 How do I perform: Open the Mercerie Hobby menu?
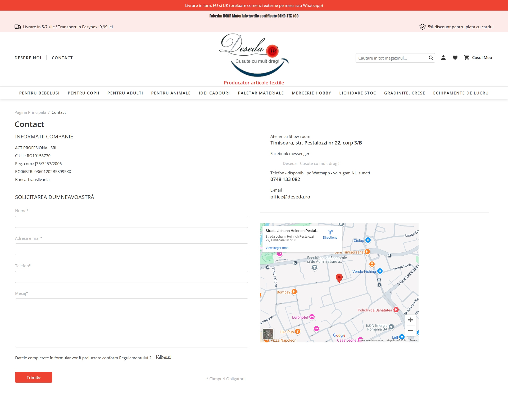tap(311, 93)
